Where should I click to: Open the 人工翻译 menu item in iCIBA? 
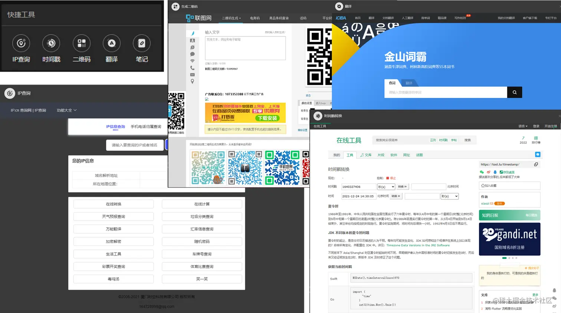407,18
